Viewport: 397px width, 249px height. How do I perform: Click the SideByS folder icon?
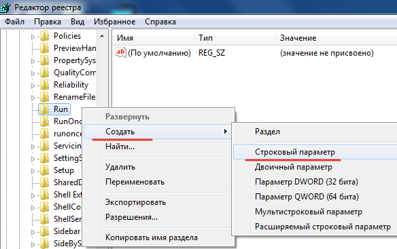[x=45, y=244]
